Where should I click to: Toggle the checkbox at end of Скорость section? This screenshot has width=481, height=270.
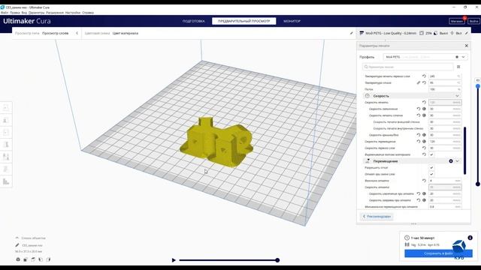(x=431, y=154)
